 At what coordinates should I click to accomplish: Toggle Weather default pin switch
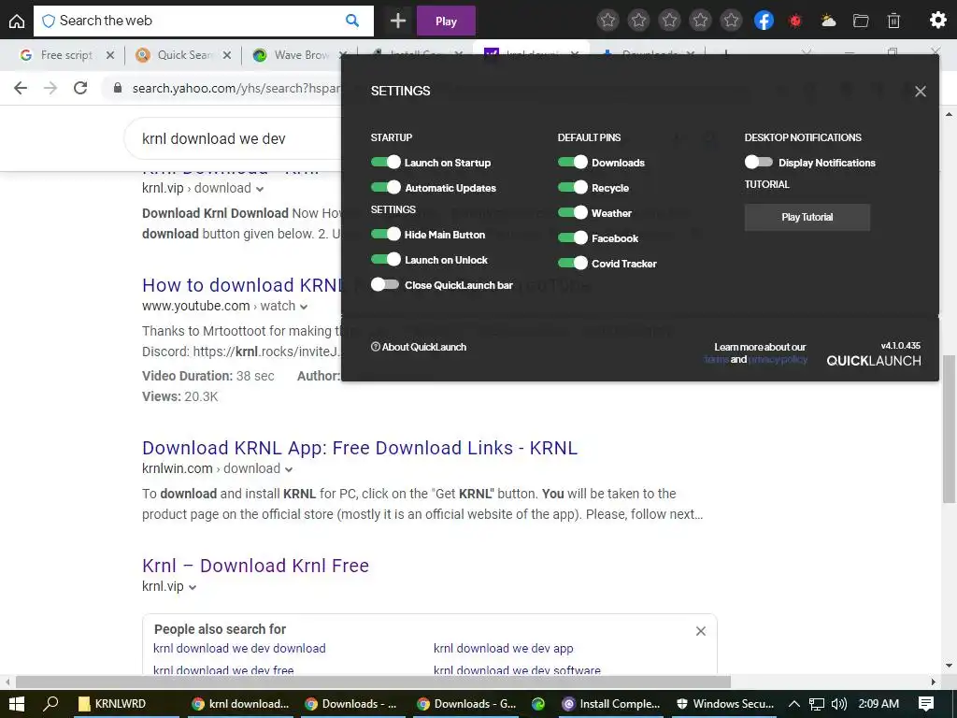[573, 212]
